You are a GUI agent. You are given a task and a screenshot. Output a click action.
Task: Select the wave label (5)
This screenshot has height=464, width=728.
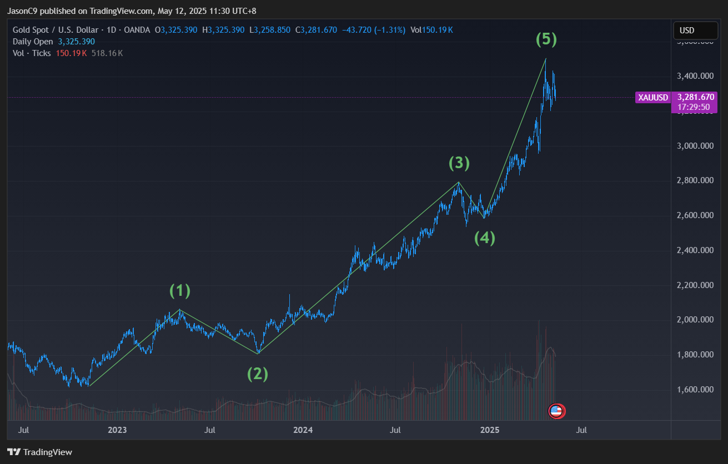pyautogui.click(x=546, y=39)
